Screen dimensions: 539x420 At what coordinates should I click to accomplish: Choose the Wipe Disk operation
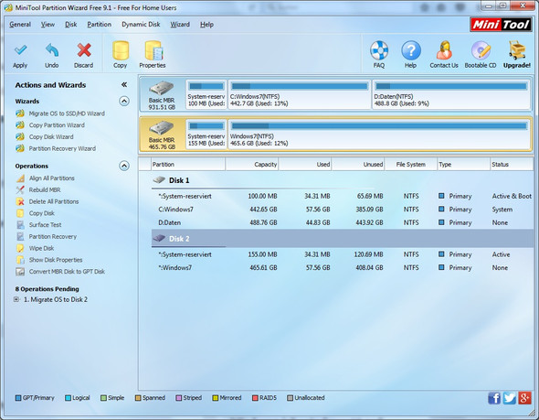click(41, 248)
